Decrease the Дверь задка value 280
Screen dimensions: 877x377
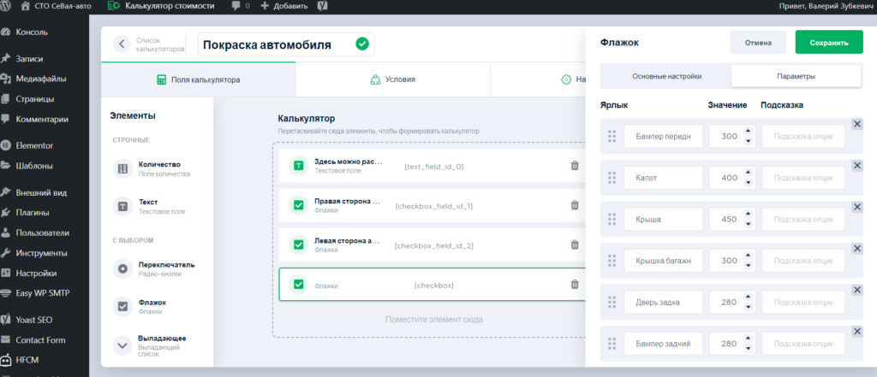click(748, 307)
